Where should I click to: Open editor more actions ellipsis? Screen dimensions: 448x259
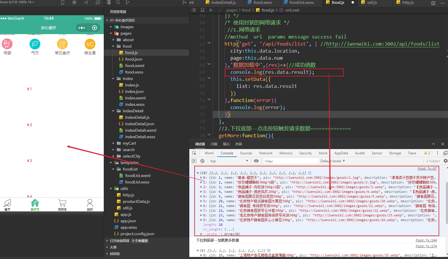pyautogui.click(x=442, y=3)
